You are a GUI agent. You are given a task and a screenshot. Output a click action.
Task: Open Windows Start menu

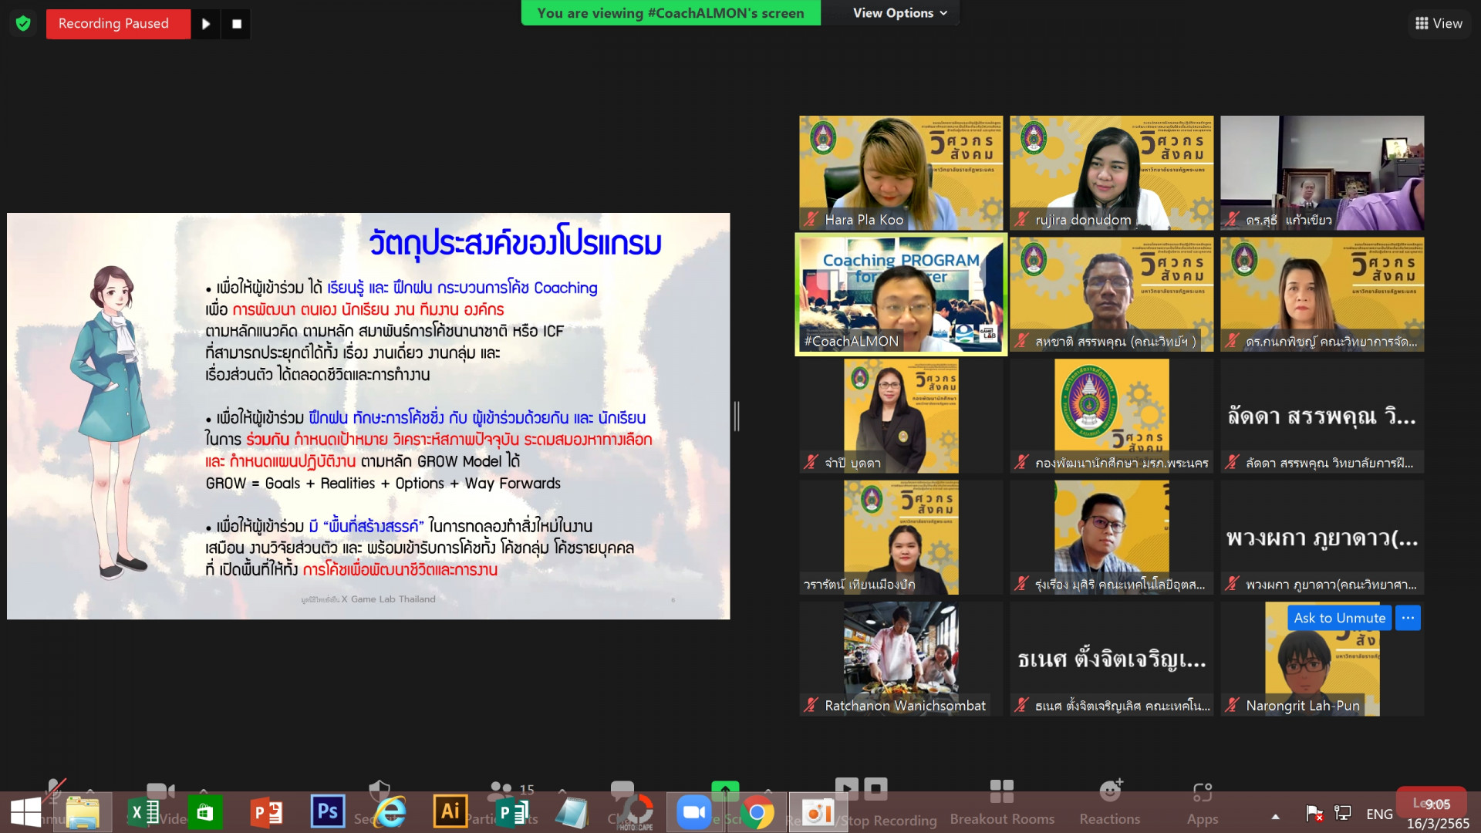(x=25, y=813)
